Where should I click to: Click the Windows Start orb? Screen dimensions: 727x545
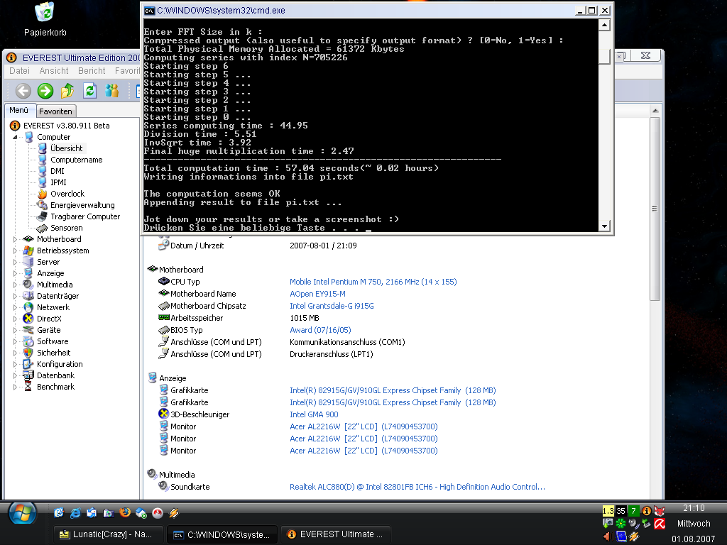[22, 514]
